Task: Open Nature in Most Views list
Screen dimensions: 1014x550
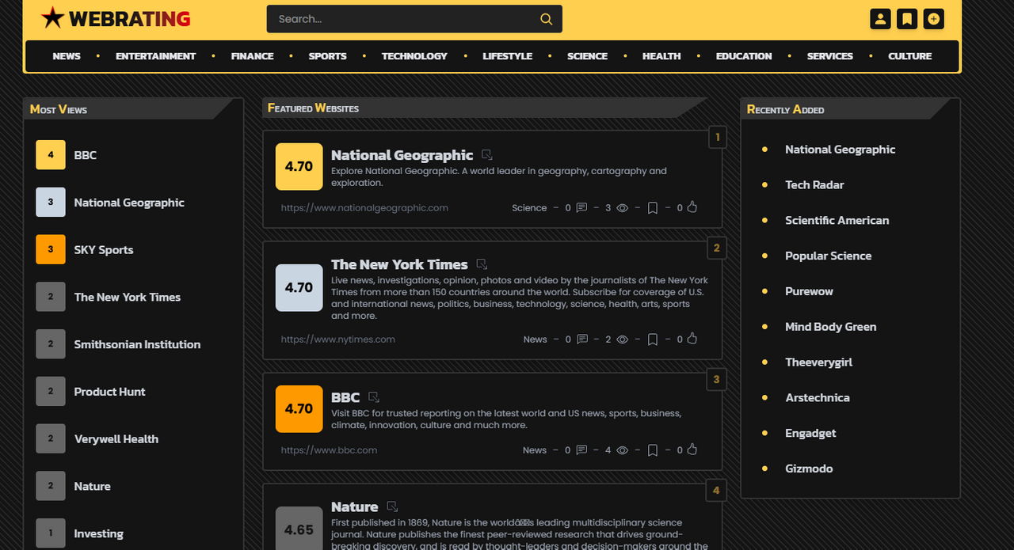Action: click(x=92, y=487)
